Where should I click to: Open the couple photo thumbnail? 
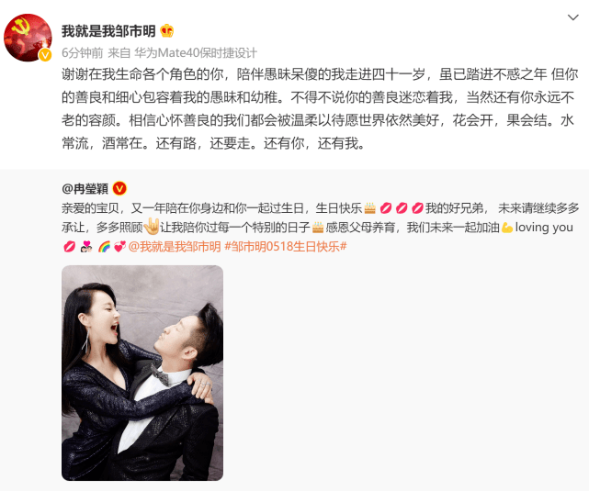142,373
